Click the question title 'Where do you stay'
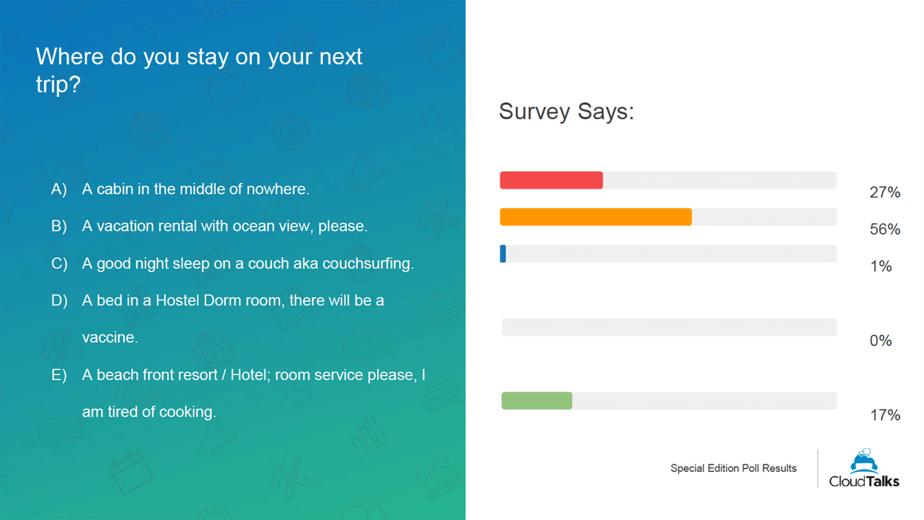924x520 pixels. [x=199, y=70]
